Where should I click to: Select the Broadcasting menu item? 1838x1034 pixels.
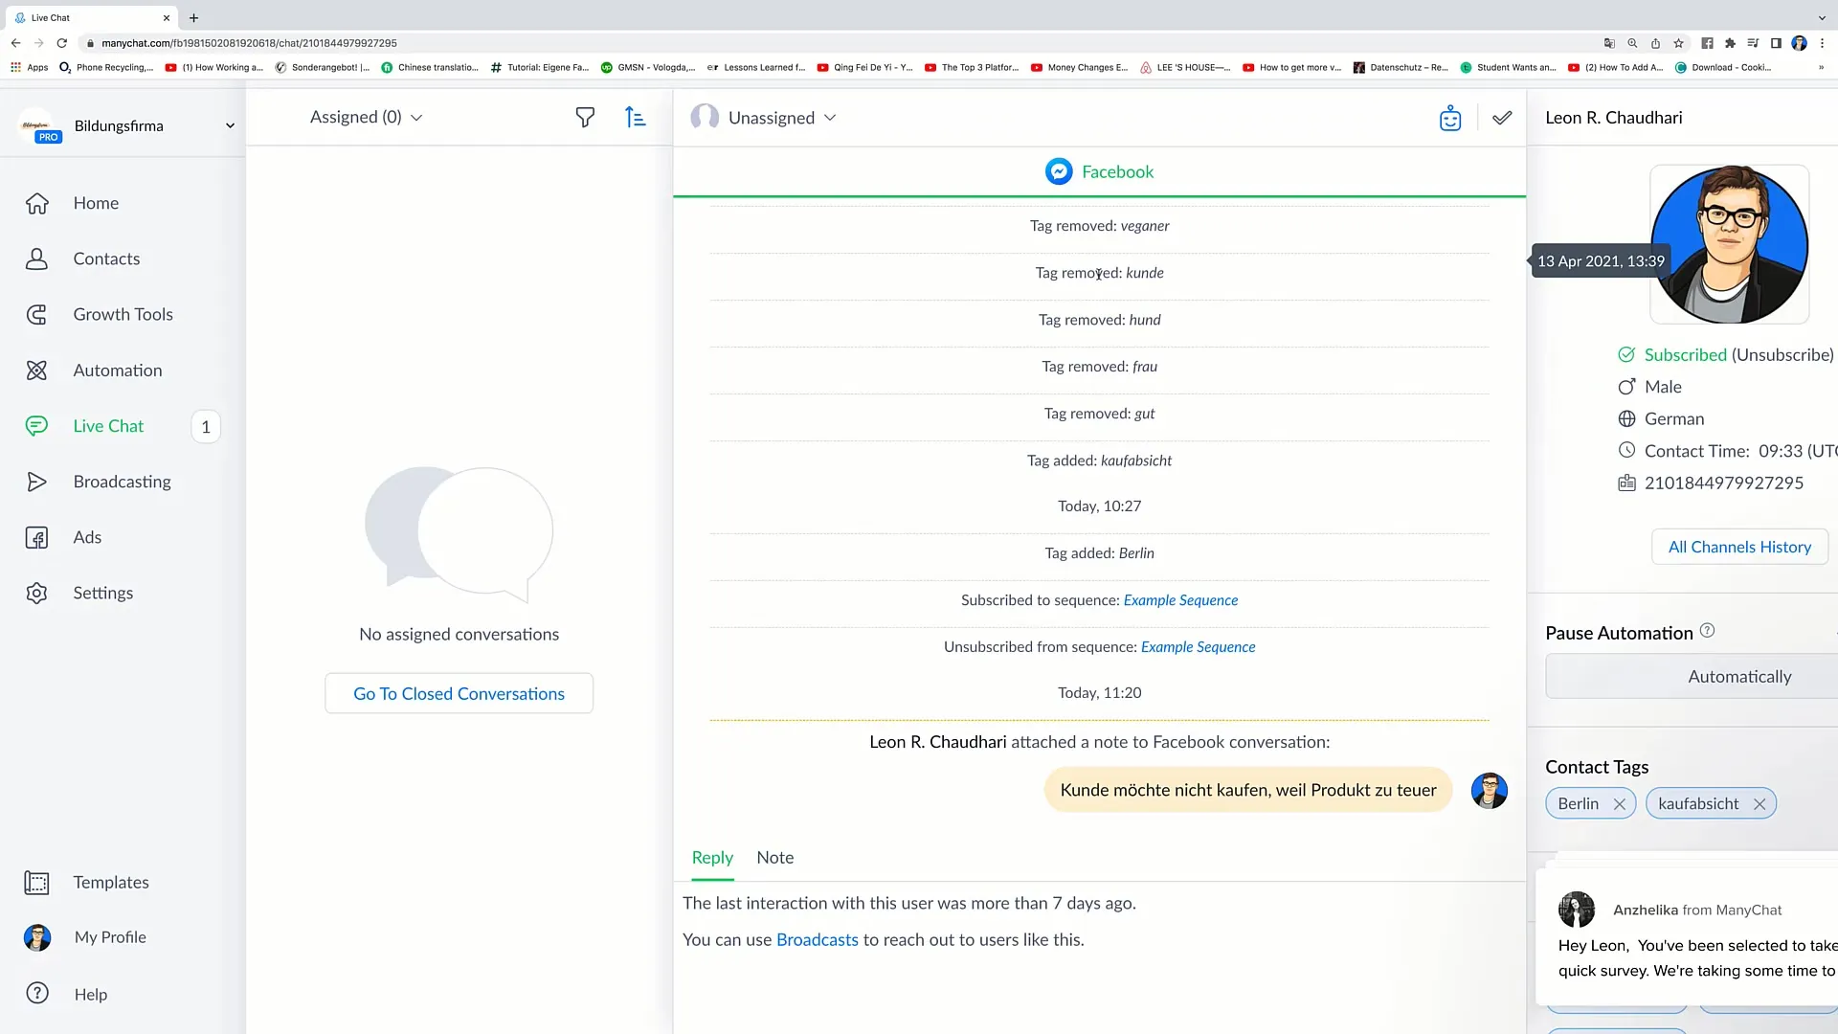pos(122,481)
